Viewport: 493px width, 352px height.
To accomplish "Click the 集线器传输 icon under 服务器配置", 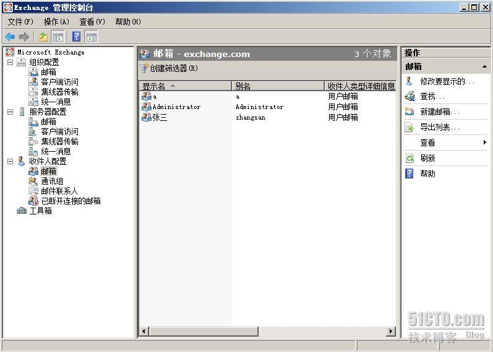I will tap(33, 141).
